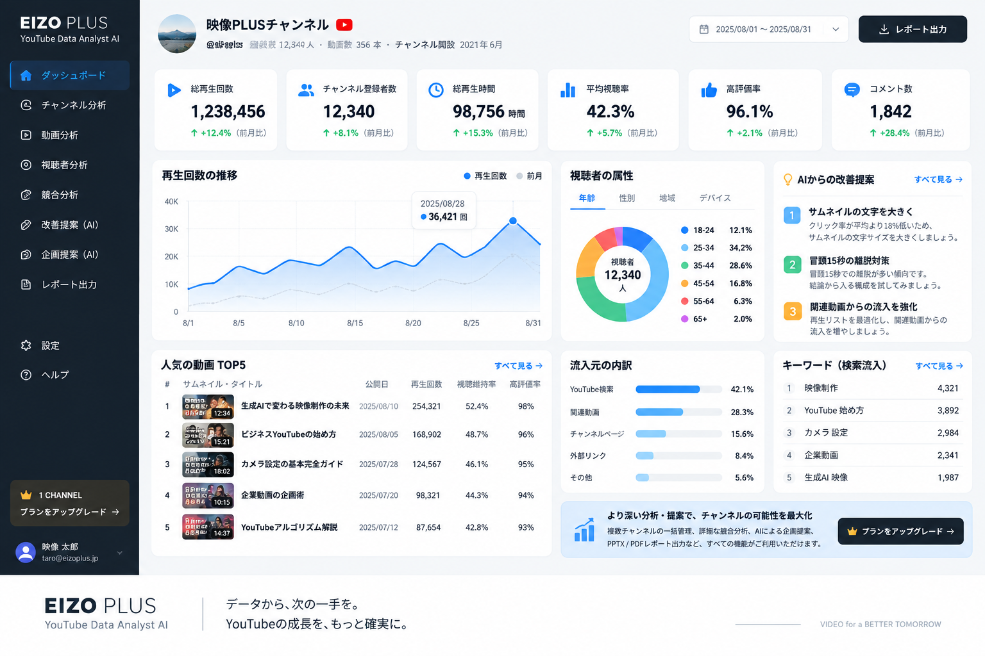Click the lightbulb icon by AIからの改善提案

[788, 180]
